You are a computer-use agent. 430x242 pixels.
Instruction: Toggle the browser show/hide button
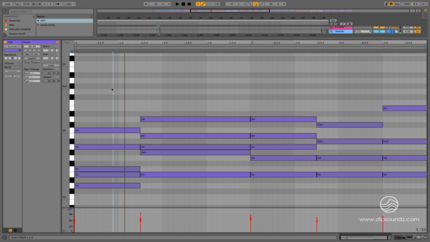pyautogui.click(x=5, y=11)
